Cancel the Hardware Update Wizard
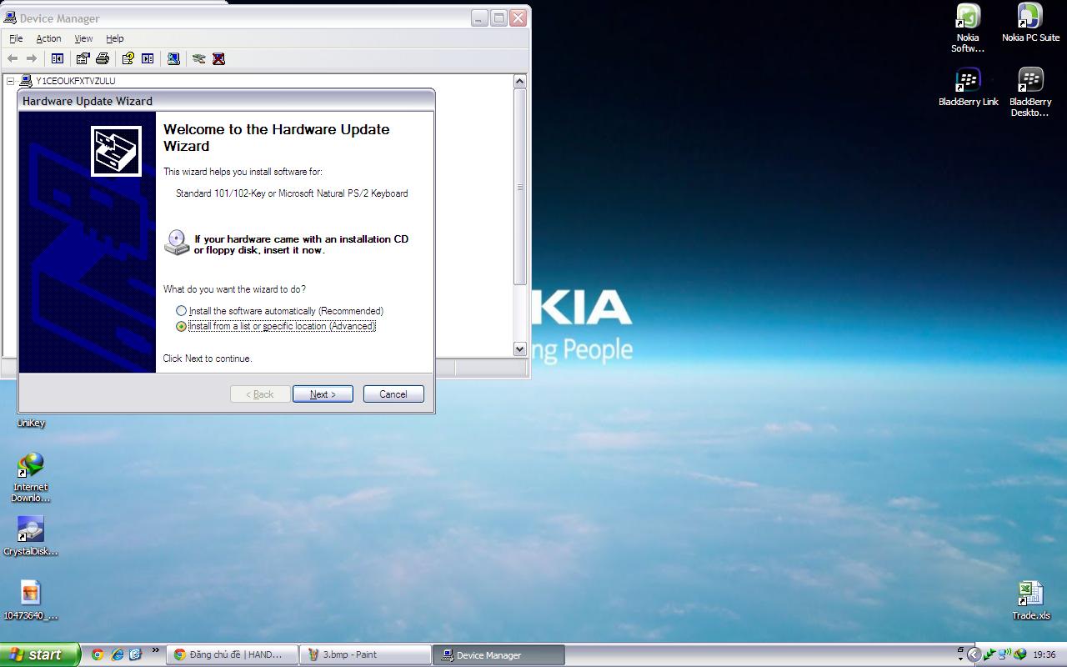 click(393, 394)
